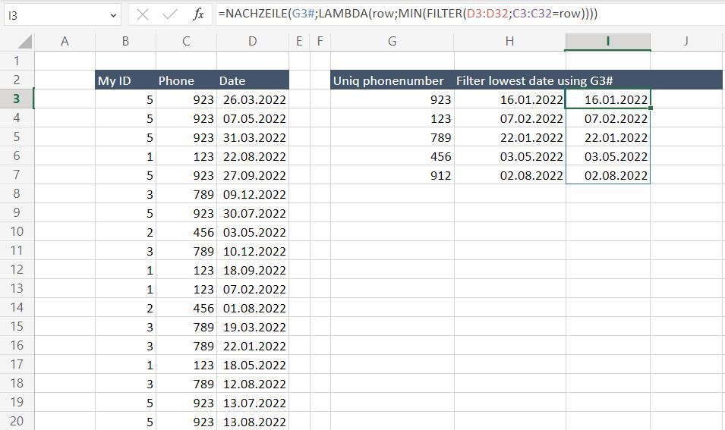Viewport: 725px width, 430px height.
Task: Select Phone value 456 in row 14
Action: [x=186, y=307]
